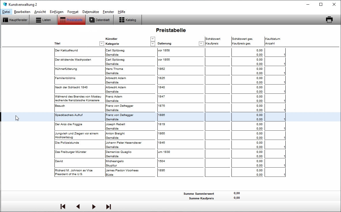Screen dimensions: 341x212
Task: Open the Datei menu
Action: click(6, 12)
